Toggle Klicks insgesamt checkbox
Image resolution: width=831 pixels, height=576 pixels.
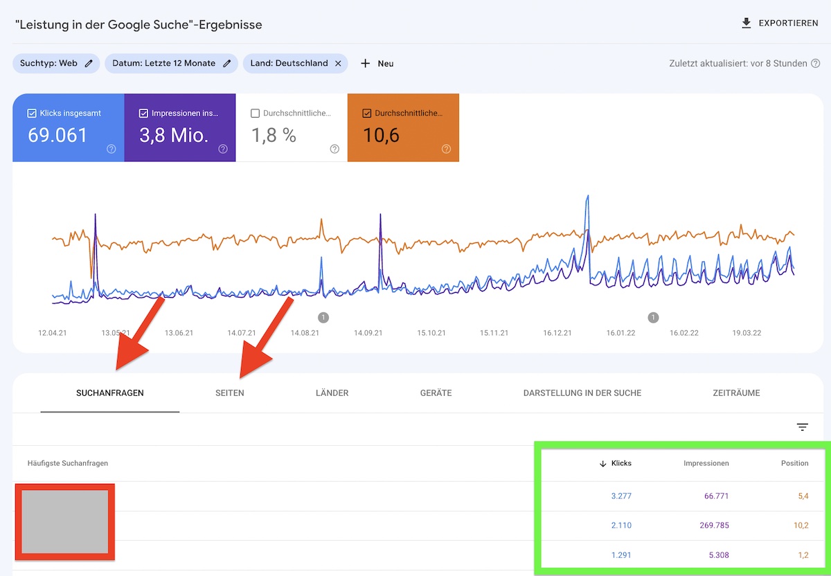click(32, 113)
